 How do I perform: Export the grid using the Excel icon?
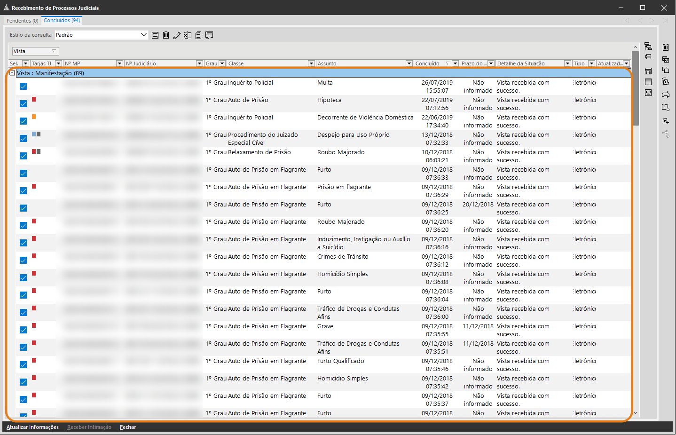188,35
